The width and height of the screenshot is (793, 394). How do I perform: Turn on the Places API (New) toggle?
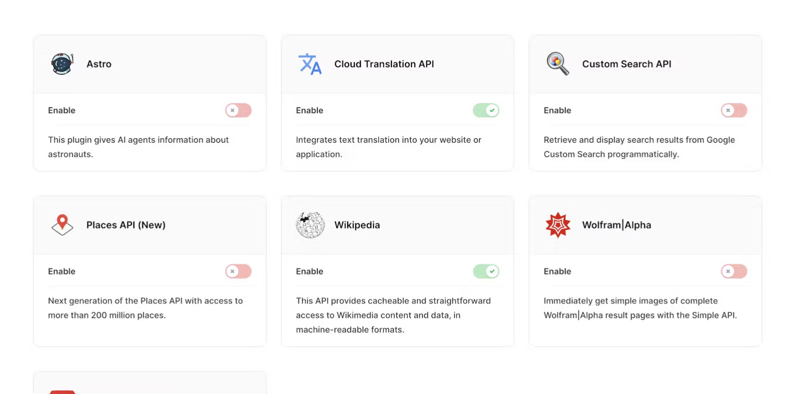239,271
